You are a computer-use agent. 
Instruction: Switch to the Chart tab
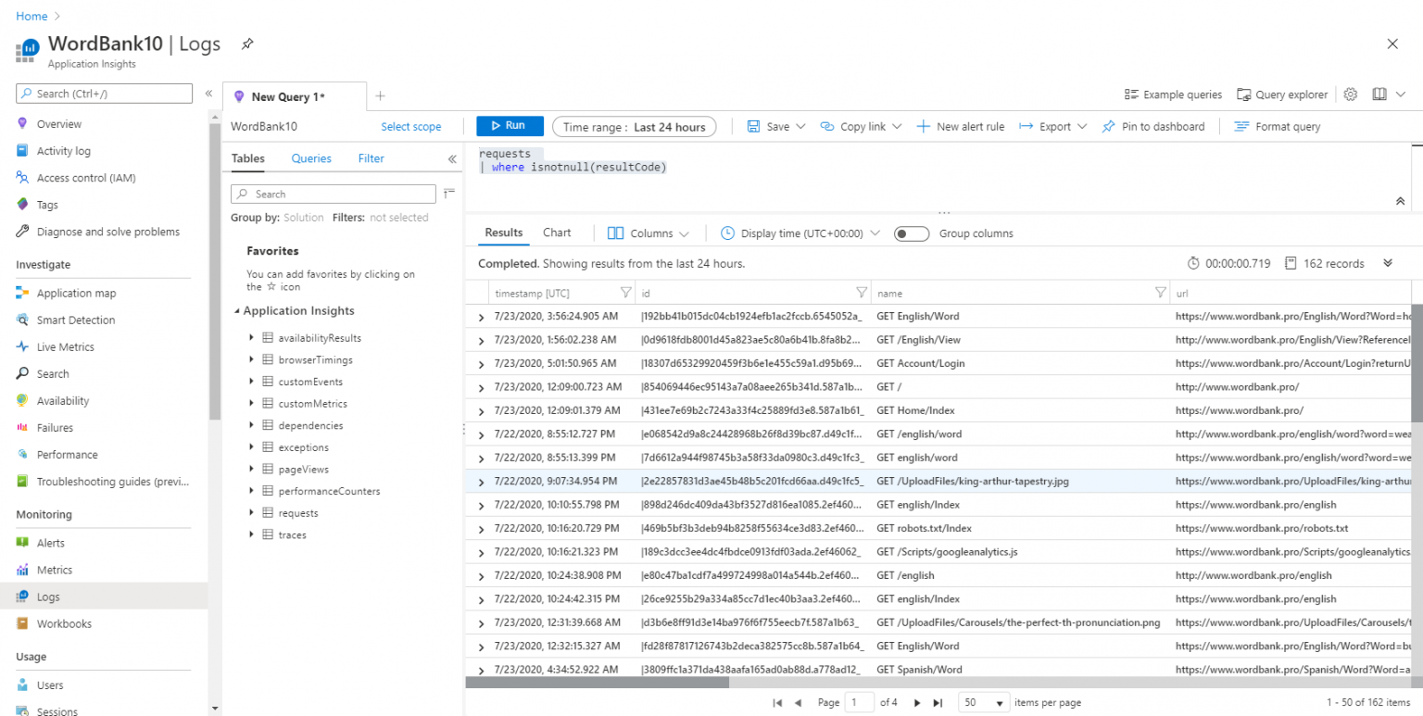coord(556,232)
